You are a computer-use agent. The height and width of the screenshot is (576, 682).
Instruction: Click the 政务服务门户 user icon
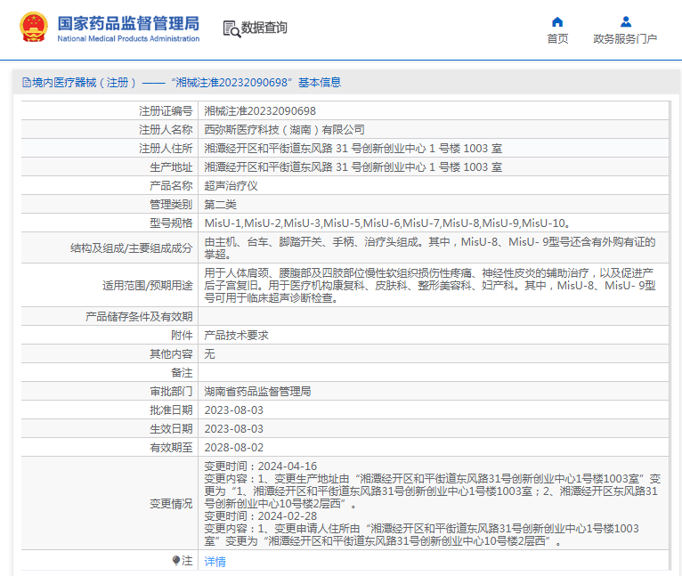[625, 21]
